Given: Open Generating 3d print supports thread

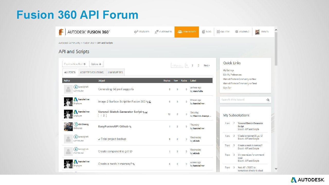Looking at the screenshot, I should point(116,89).
